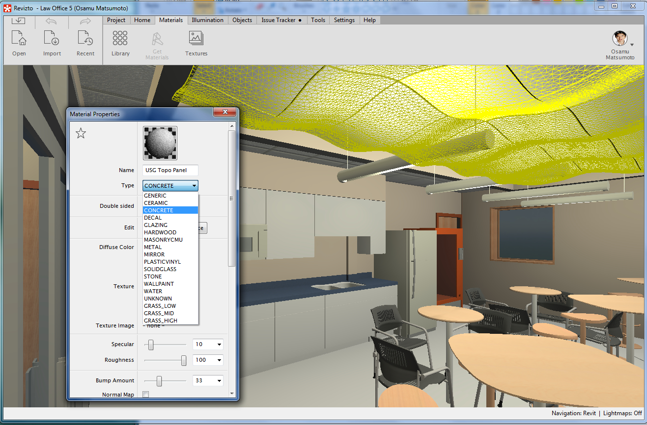
Task: Click the Revizto logo in the title bar
Action: coord(7,7)
